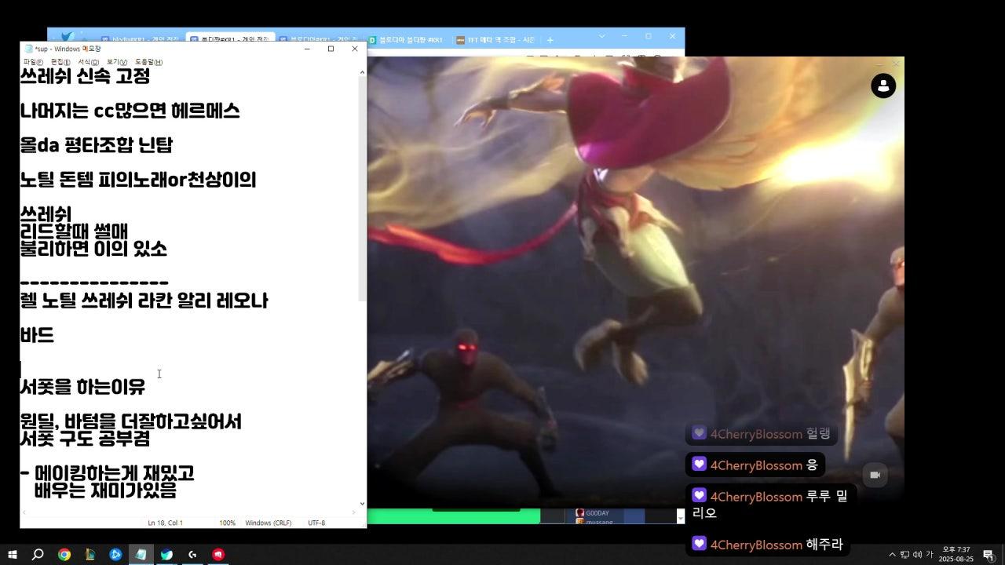The image size is (1005, 565).
Task: Minimize the browser window
Action: point(625,36)
